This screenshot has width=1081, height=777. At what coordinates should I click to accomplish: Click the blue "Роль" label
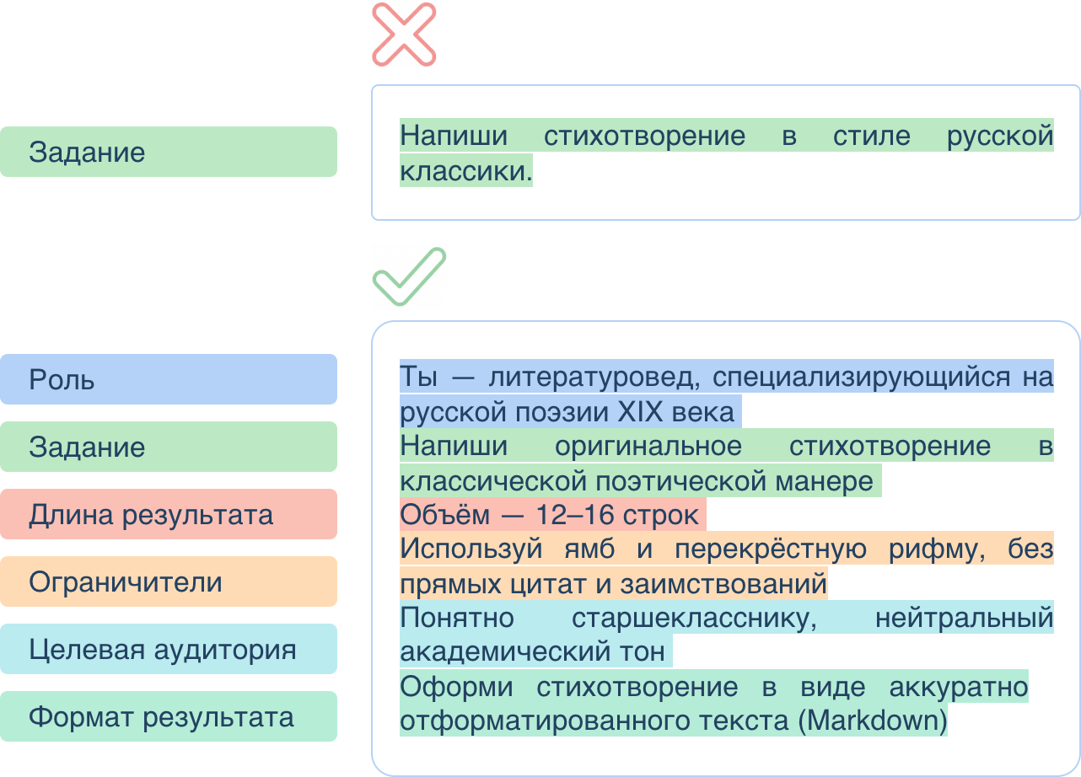click(169, 379)
